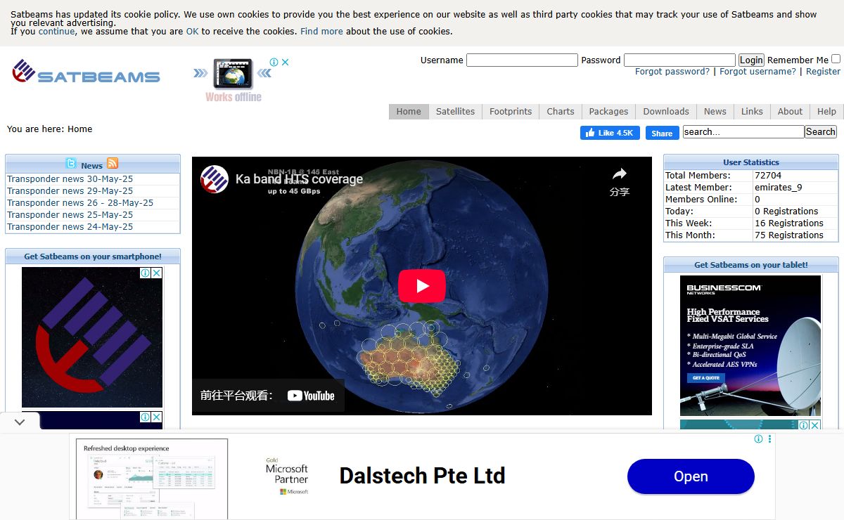Open ad options menu on Dalstech ad
The width and height of the screenshot is (844, 520).
pyautogui.click(x=769, y=439)
